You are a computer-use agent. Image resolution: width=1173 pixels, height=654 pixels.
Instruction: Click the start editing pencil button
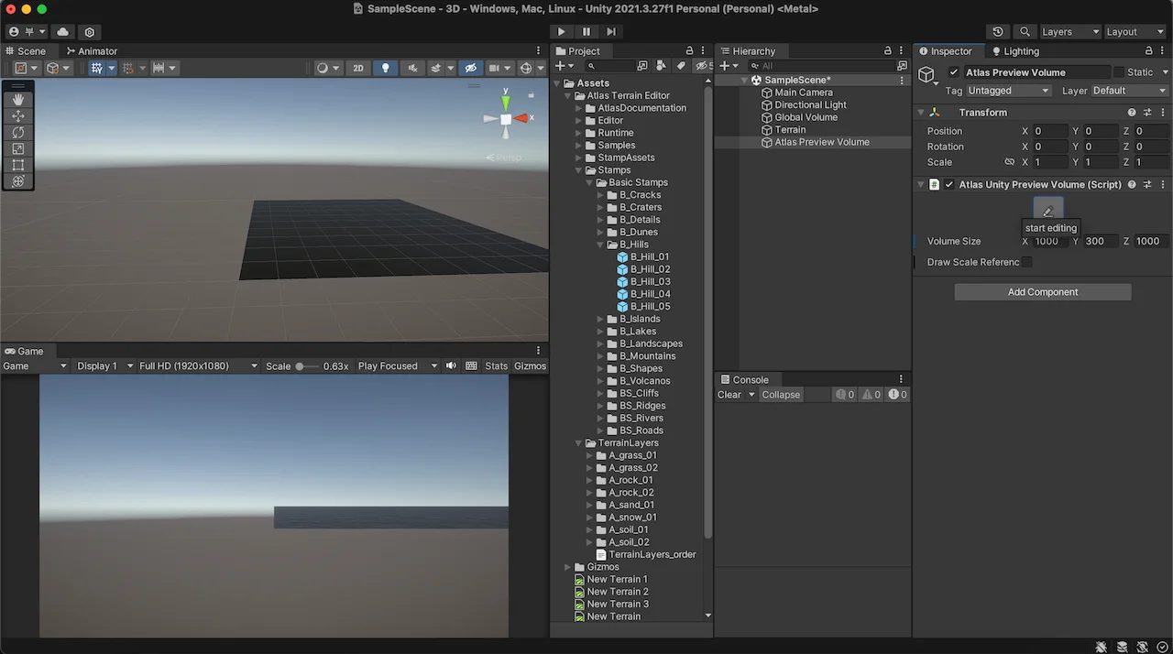tap(1048, 210)
